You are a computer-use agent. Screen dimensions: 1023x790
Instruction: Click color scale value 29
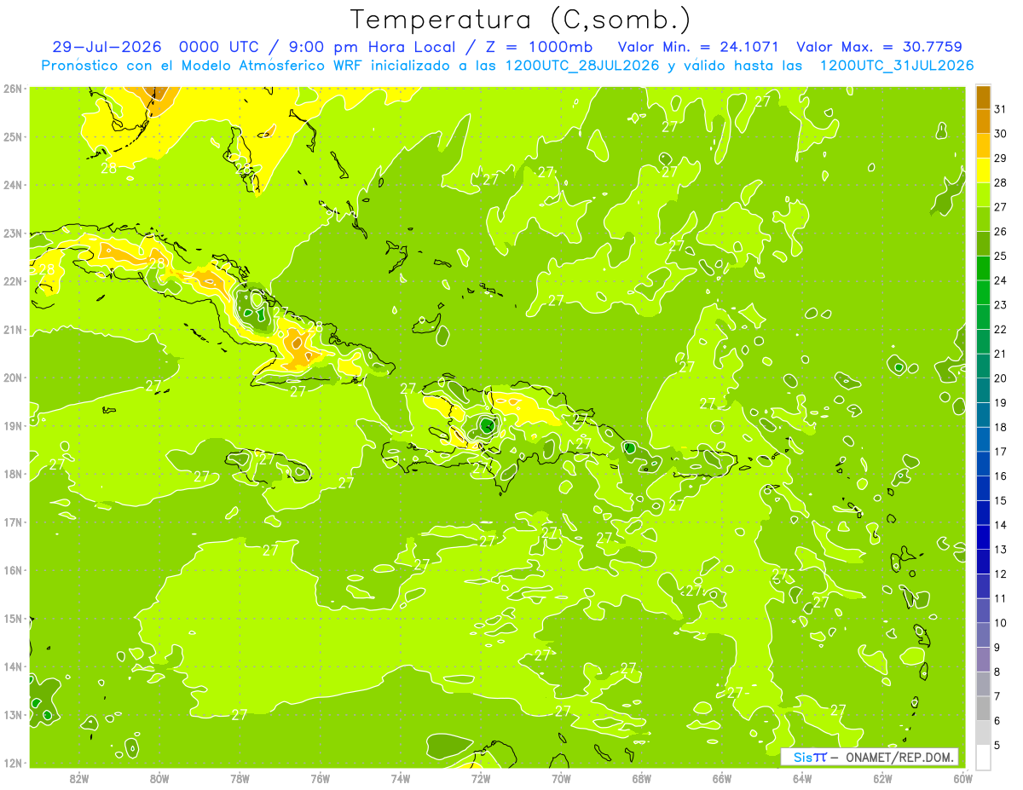point(1000,159)
